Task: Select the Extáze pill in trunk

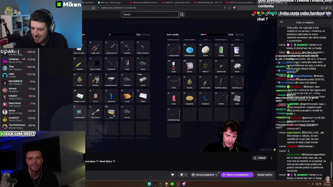Action: 206,50
